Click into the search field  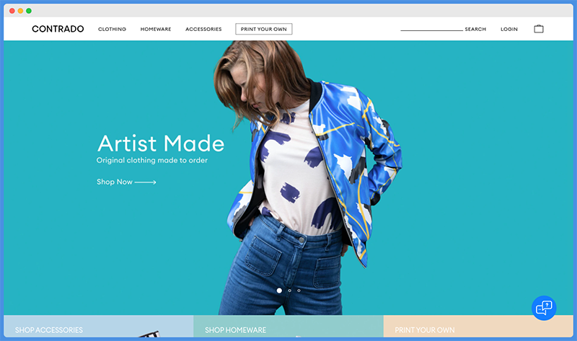[x=431, y=28]
